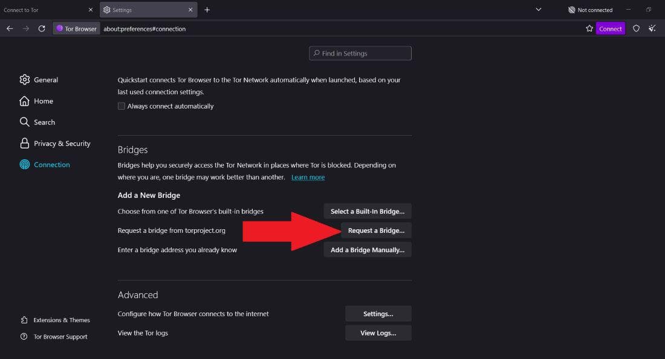Click the Add a New Bridge heading
This screenshot has height=359, width=665.
(149, 195)
